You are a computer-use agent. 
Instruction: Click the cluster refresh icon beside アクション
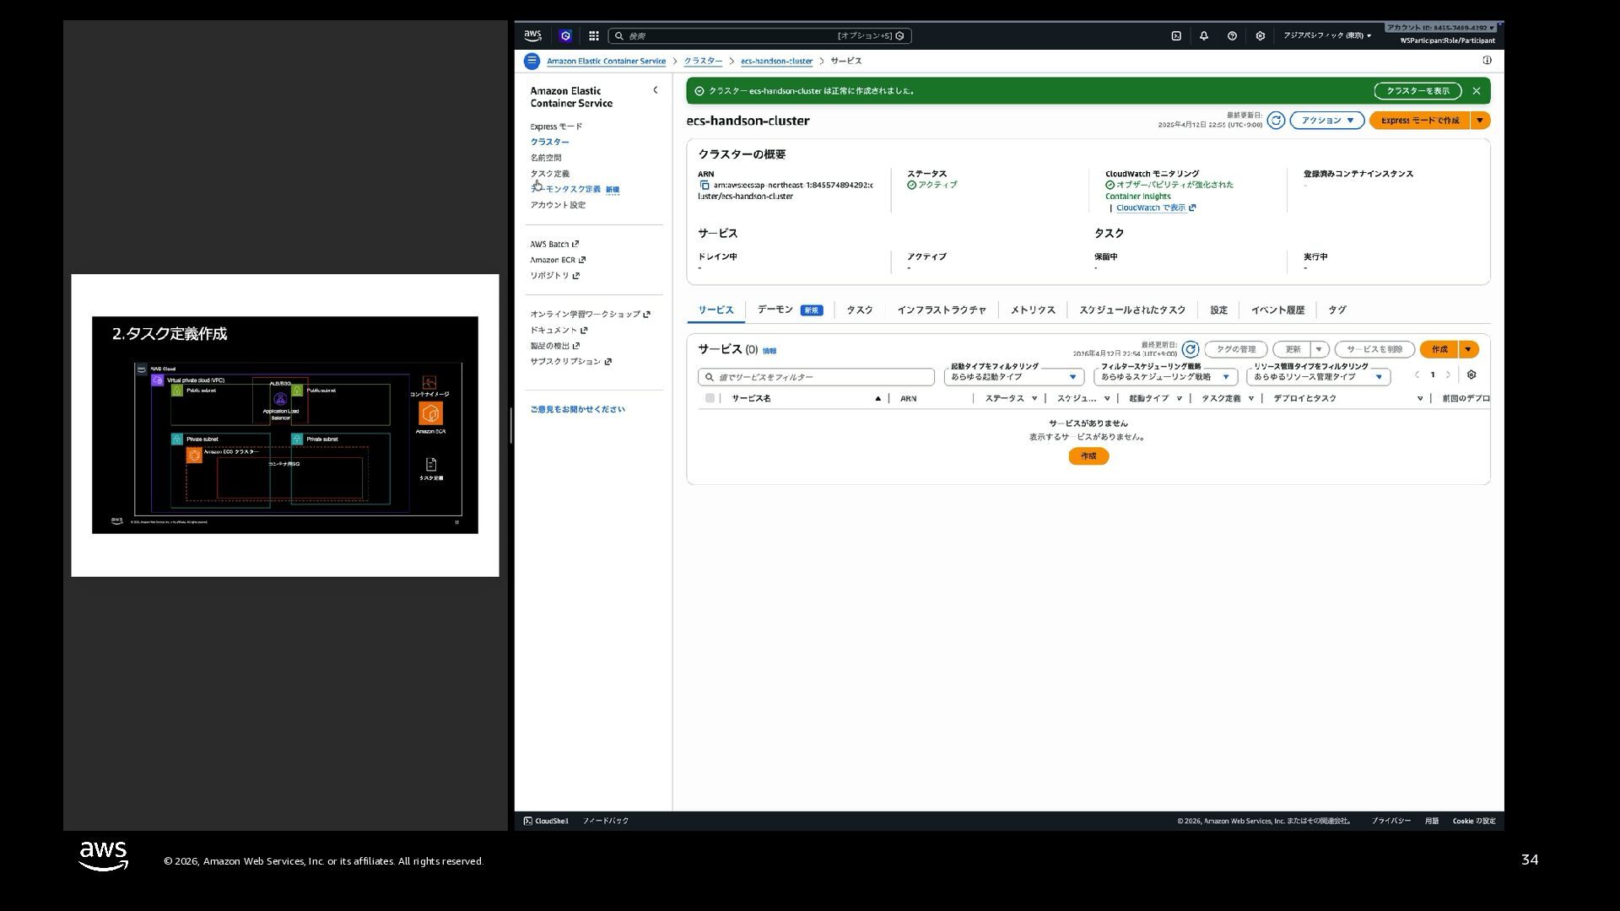(1276, 121)
